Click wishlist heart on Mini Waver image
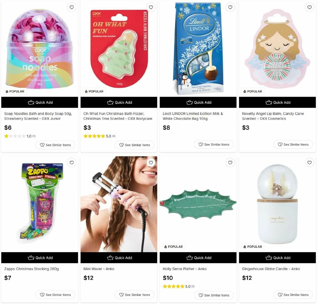Image resolution: width=318 pixels, height=304 pixels. 151,163
